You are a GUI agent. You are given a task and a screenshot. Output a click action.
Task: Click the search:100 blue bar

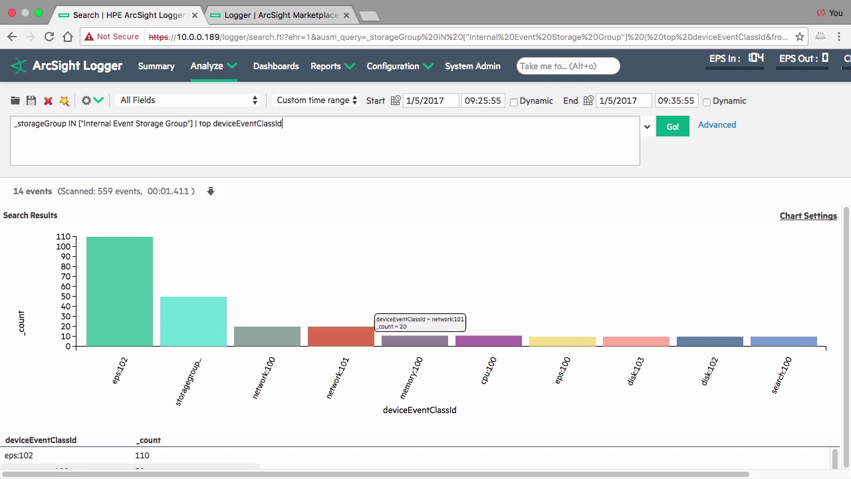point(784,341)
